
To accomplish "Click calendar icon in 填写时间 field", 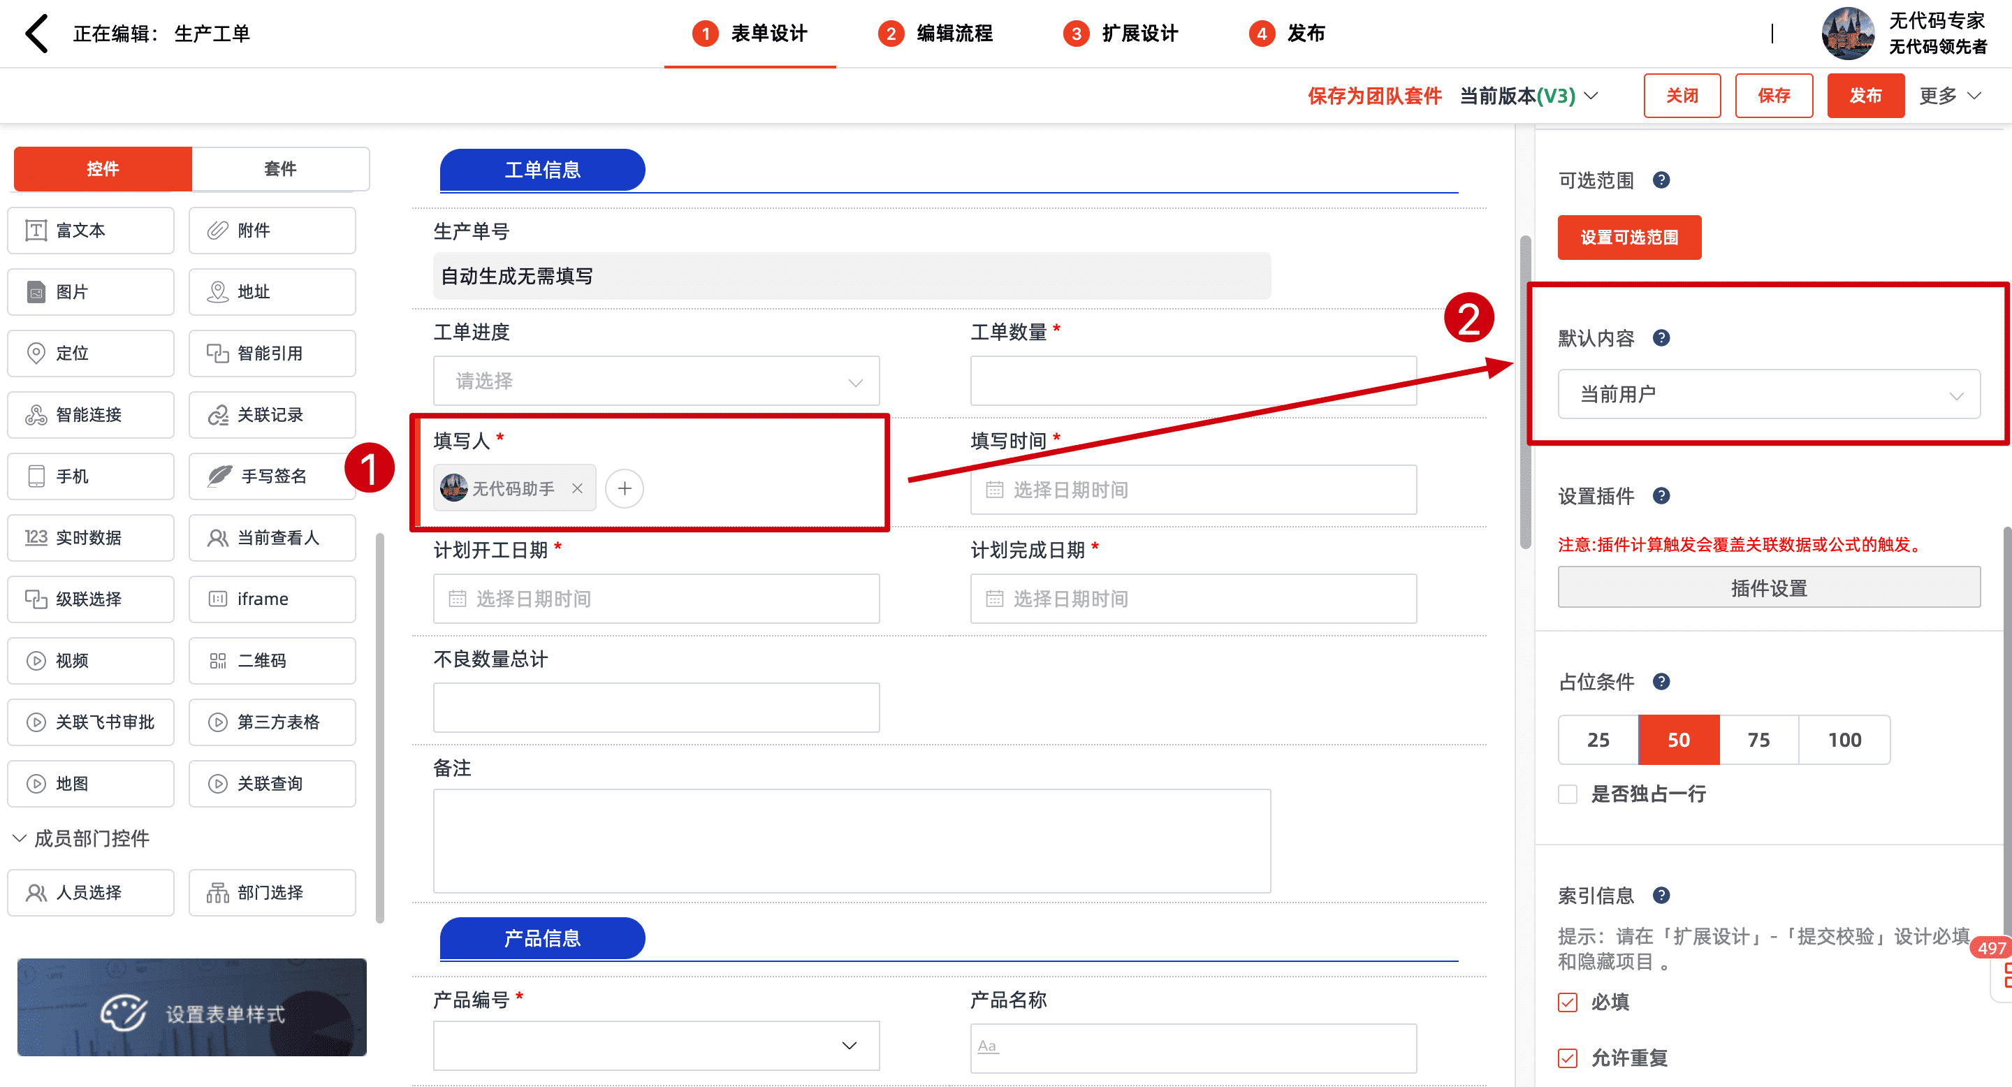I will (993, 490).
